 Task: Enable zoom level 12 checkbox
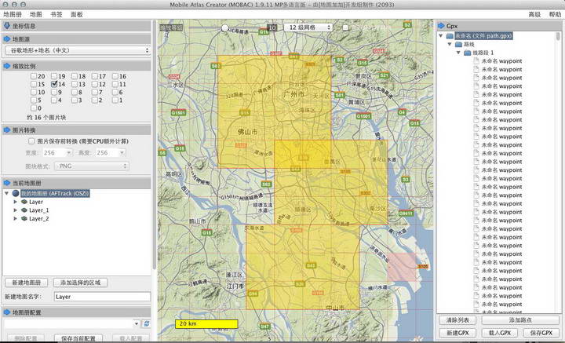coord(94,84)
